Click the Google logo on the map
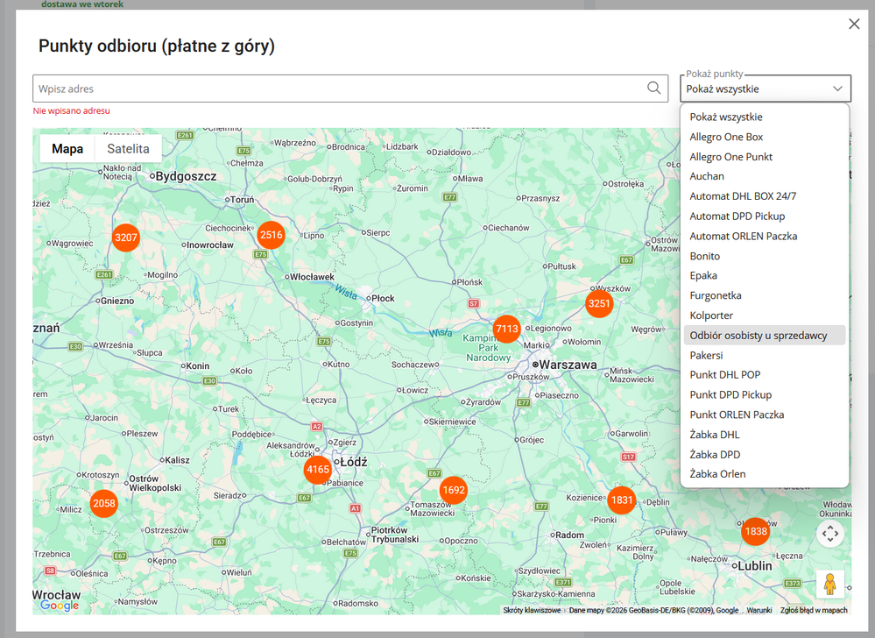 tap(59, 606)
